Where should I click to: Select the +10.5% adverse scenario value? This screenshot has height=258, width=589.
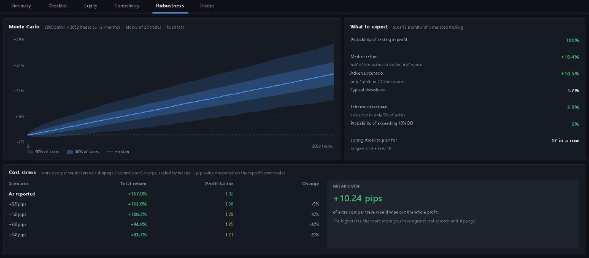click(x=570, y=74)
